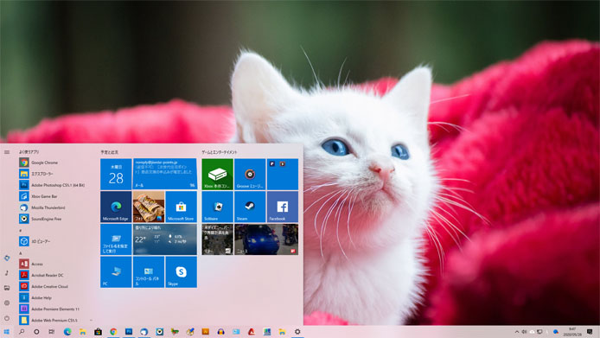Image resolution: width=600 pixels, height=338 pixels.
Task: Open the weather tile showing 22°
Action: (165, 239)
